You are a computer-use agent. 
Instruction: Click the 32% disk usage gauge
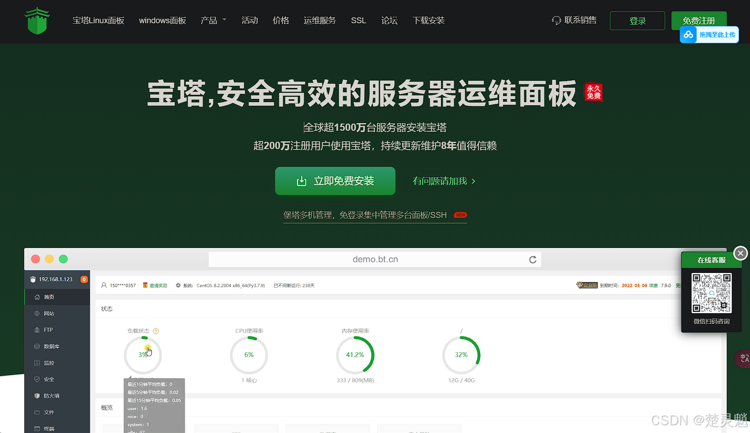[461, 355]
